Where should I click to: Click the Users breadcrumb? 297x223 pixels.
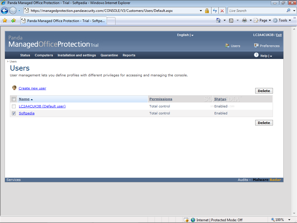point(13,62)
